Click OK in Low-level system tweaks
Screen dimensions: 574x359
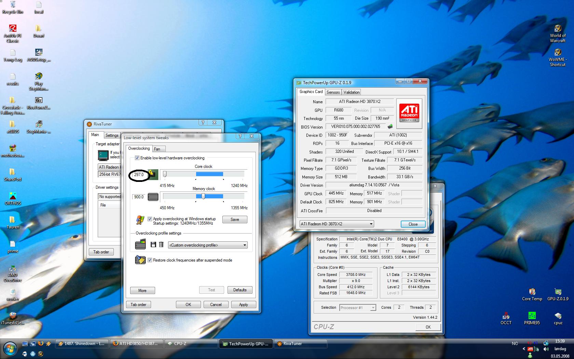pos(188,305)
